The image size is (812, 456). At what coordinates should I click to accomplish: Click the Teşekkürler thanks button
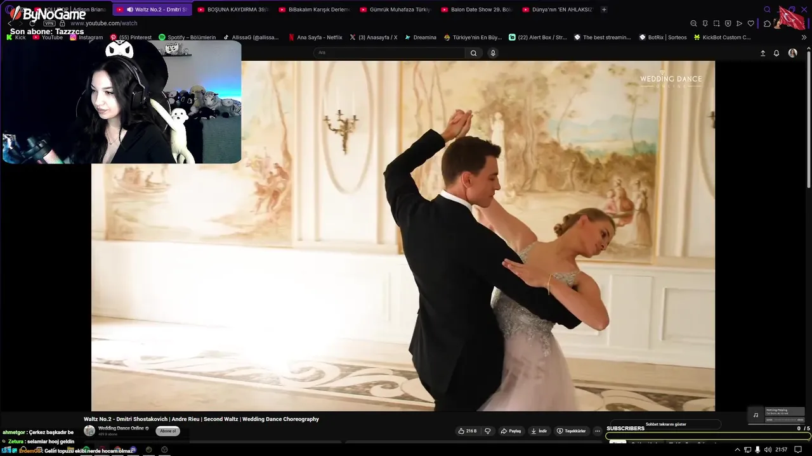coord(571,431)
